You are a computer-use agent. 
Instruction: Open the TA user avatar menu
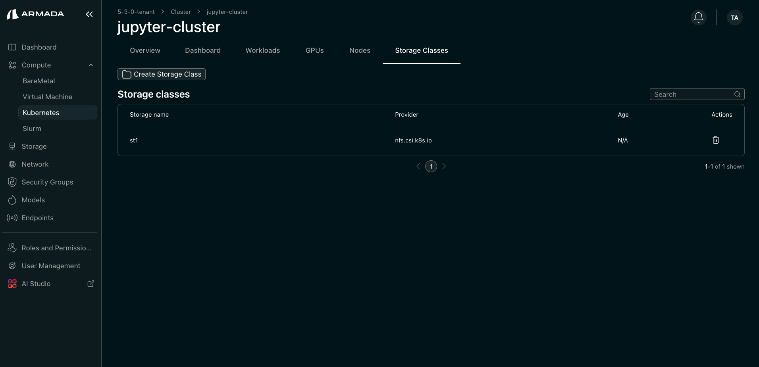pyautogui.click(x=734, y=17)
